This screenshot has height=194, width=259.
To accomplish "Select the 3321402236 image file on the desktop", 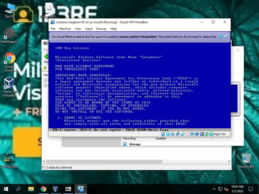I will 10,161.
